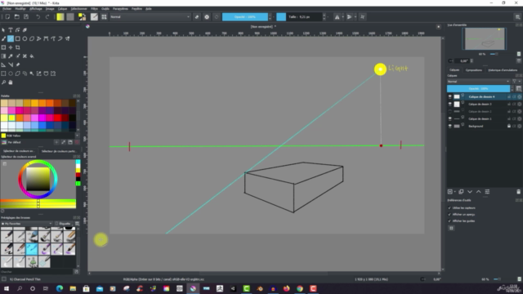Undo the last action from toolbar
Image resolution: width=523 pixels, height=294 pixels.
(38, 16)
